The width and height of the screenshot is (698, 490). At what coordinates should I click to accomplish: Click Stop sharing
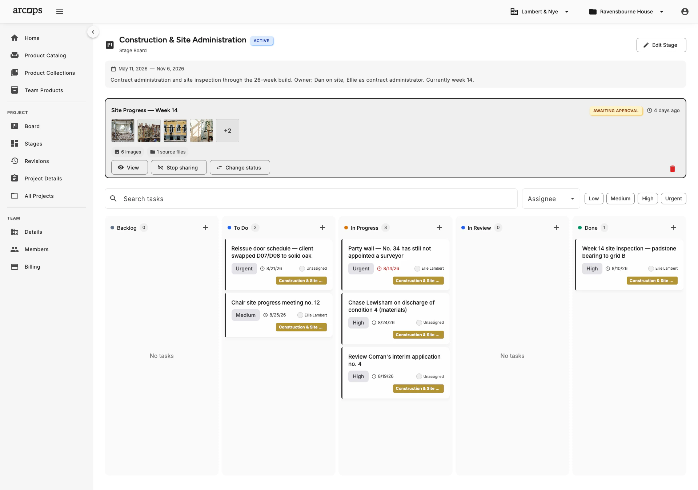(178, 167)
